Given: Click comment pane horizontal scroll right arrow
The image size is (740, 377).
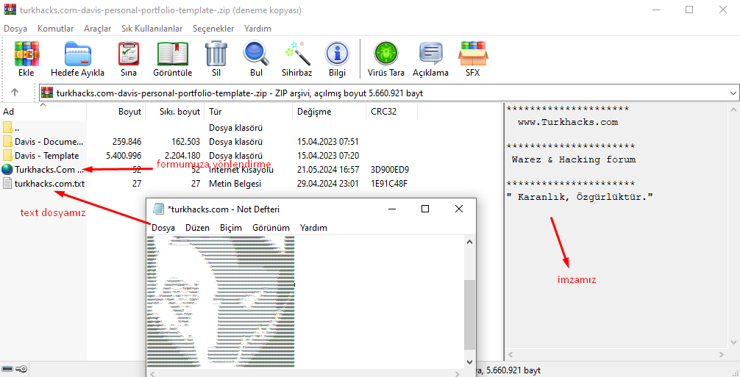Looking at the screenshot, I should pos(722,355).
